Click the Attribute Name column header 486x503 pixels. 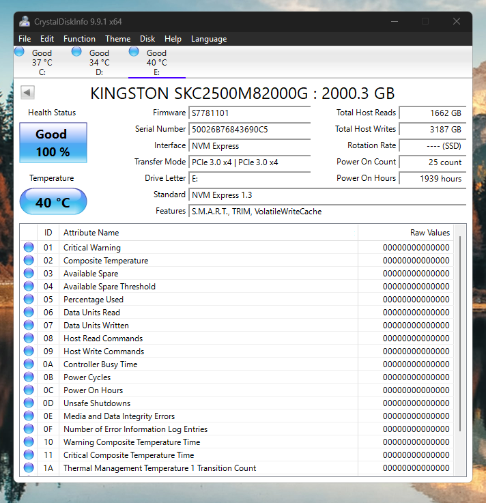click(x=208, y=233)
